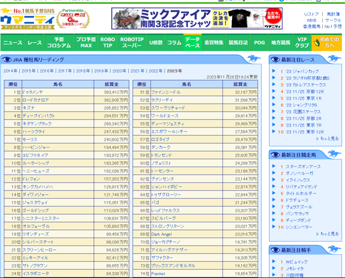Open イクイノックス in the 最新注目競走馬 list

tap(299, 180)
